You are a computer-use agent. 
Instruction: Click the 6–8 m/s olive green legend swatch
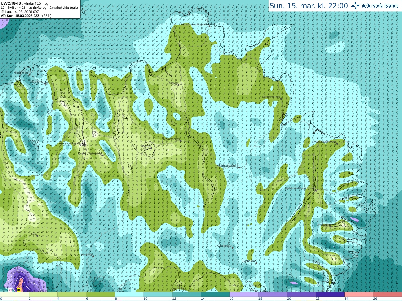tap(100, 294)
